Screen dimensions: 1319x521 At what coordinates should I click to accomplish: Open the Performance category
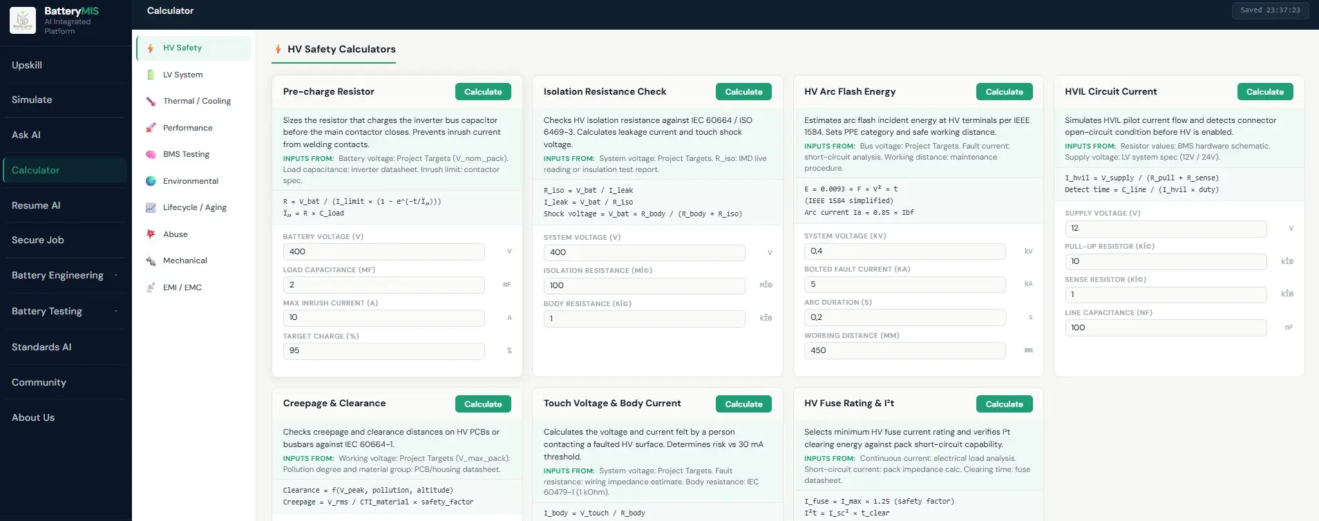(193, 128)
